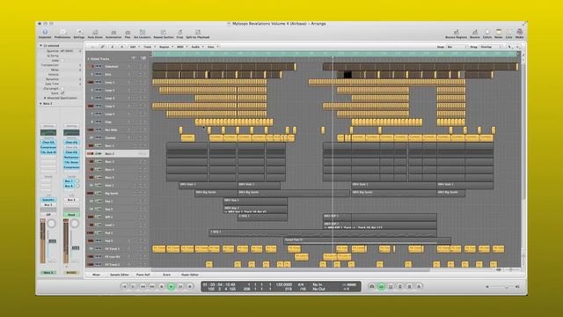
Task: Open the Arrange local Audio menu
Action: [x=196, y=47]
